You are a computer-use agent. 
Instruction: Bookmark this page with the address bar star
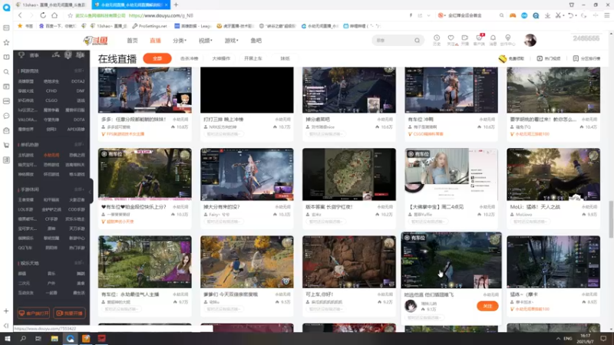pos(70,15)
